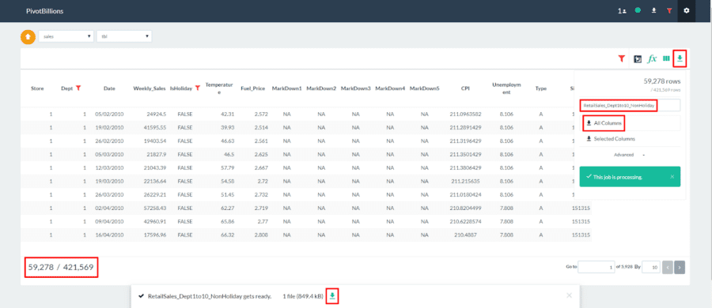Image resolution: width=712 pixels, height=308 pixels.
Task: Click the green download icon in table toolbar
Action: click(680, 58)
